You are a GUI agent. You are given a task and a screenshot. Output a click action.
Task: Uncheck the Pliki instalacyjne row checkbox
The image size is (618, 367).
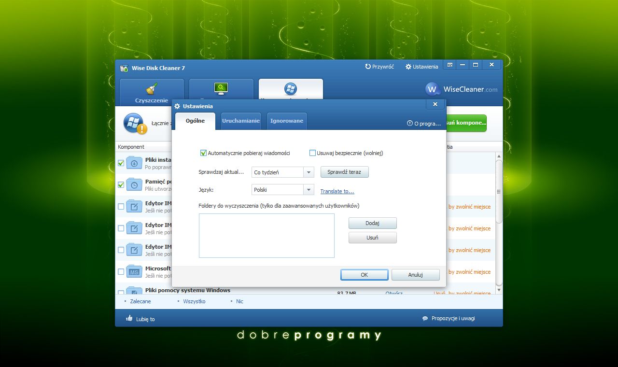[121, 163]
